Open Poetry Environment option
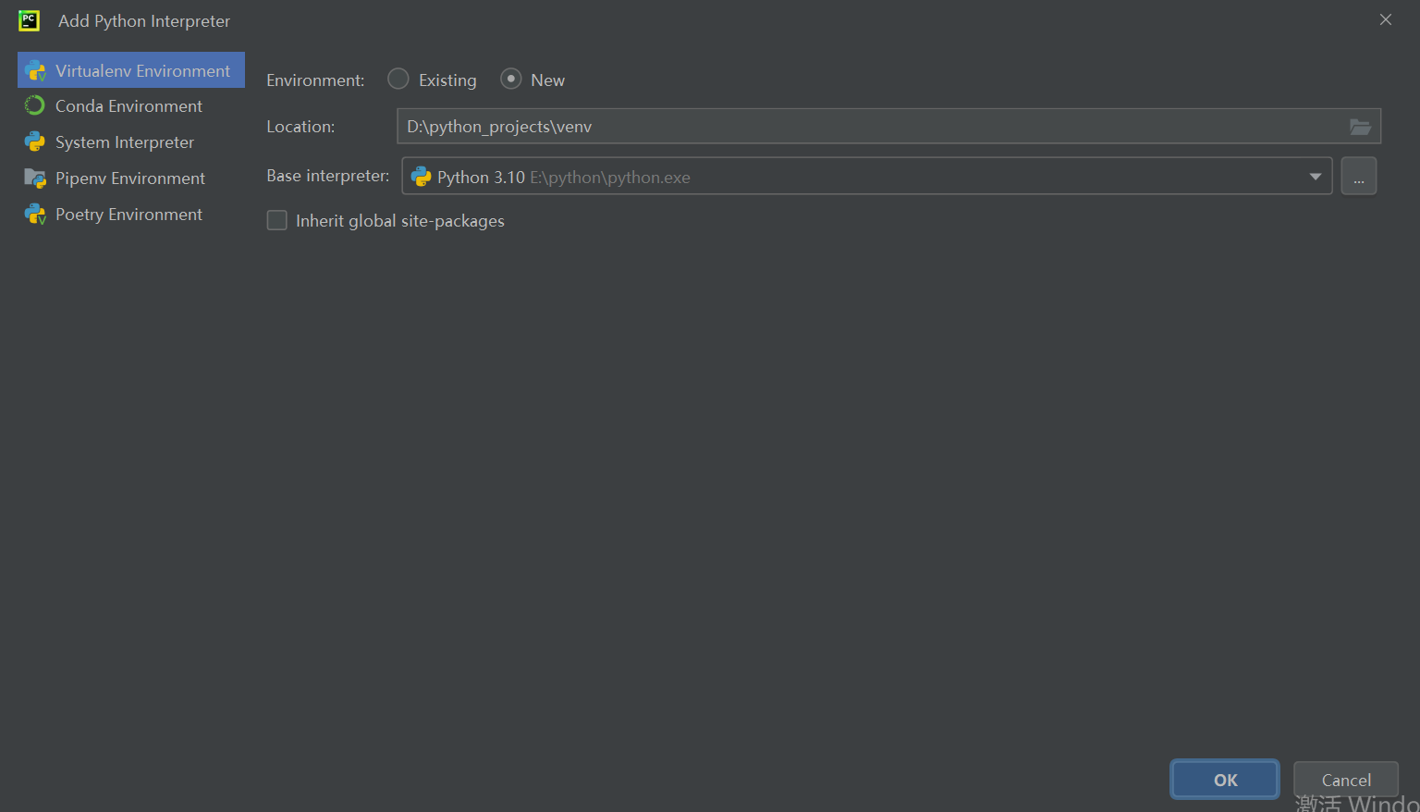The image size is (1420, 812). coord(131,214)
